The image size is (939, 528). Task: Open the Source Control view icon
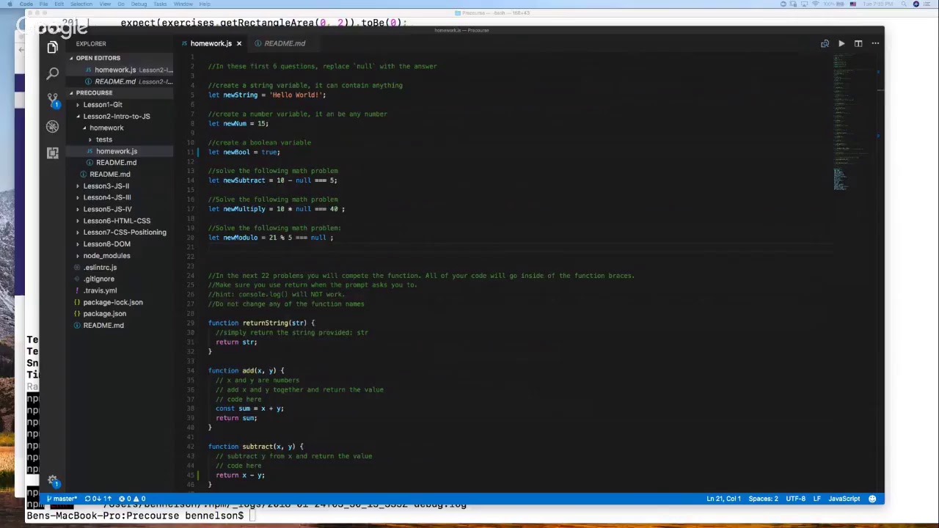click(52, 100)
